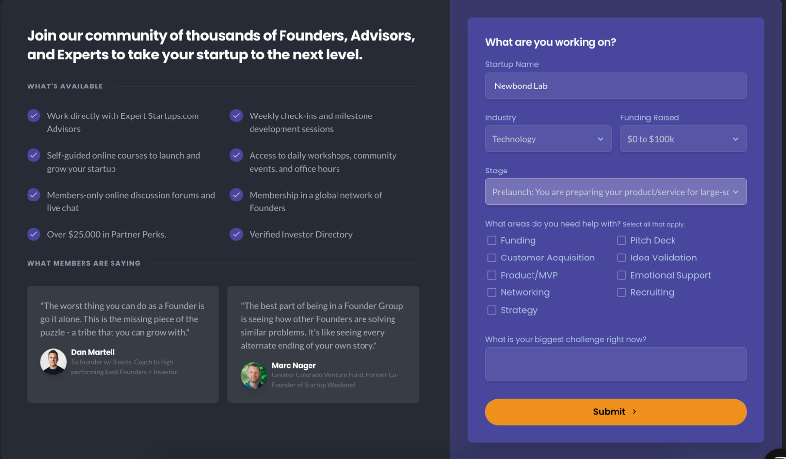The width and height of the screenshot is (786, 459).
Task: Toggle the Recruiting checkbox
Action: (x=621, y=292)
